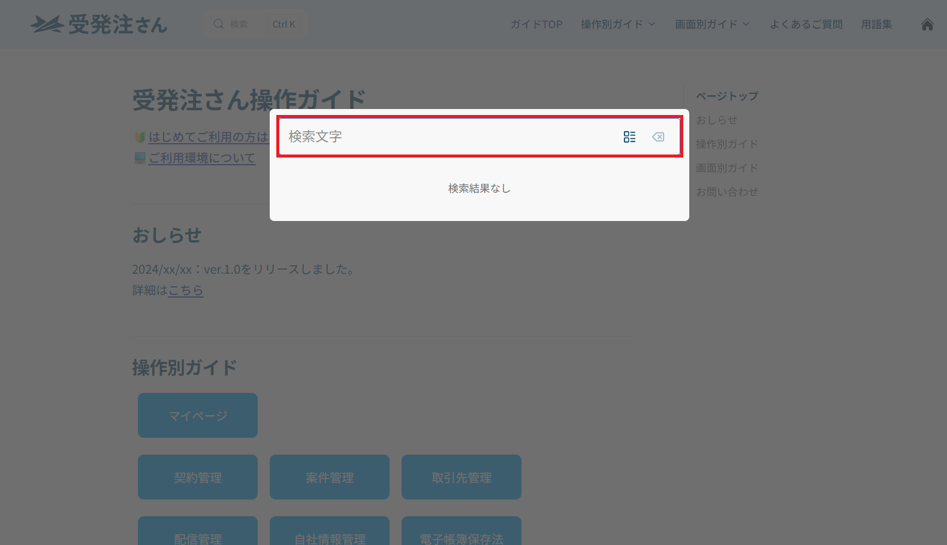Open the 電子帳簿保存法 guide button
This screenshot has height=545, width=947.
462,531
